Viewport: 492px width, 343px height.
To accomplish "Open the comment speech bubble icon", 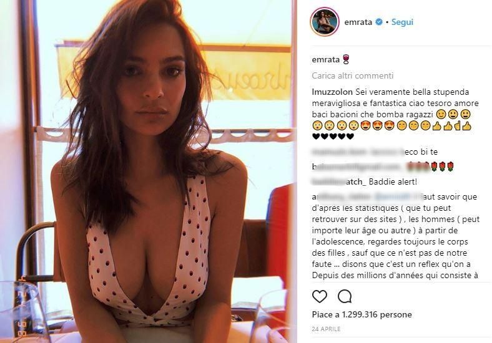I will (345, 296).
